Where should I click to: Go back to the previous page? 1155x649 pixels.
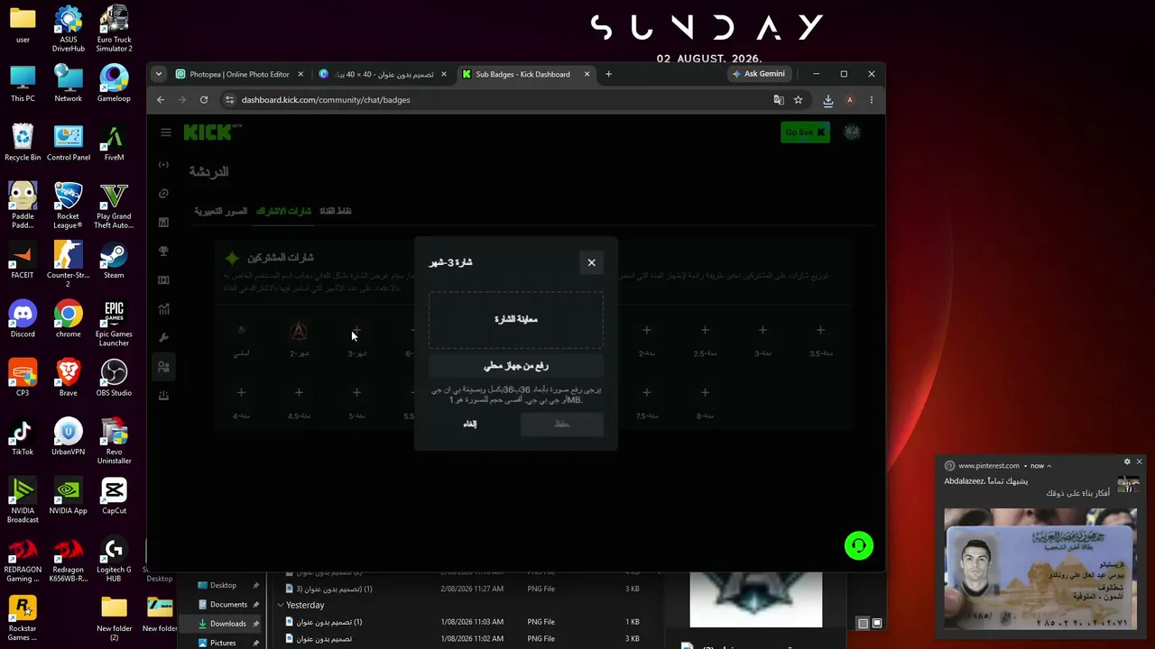(161, 100)
